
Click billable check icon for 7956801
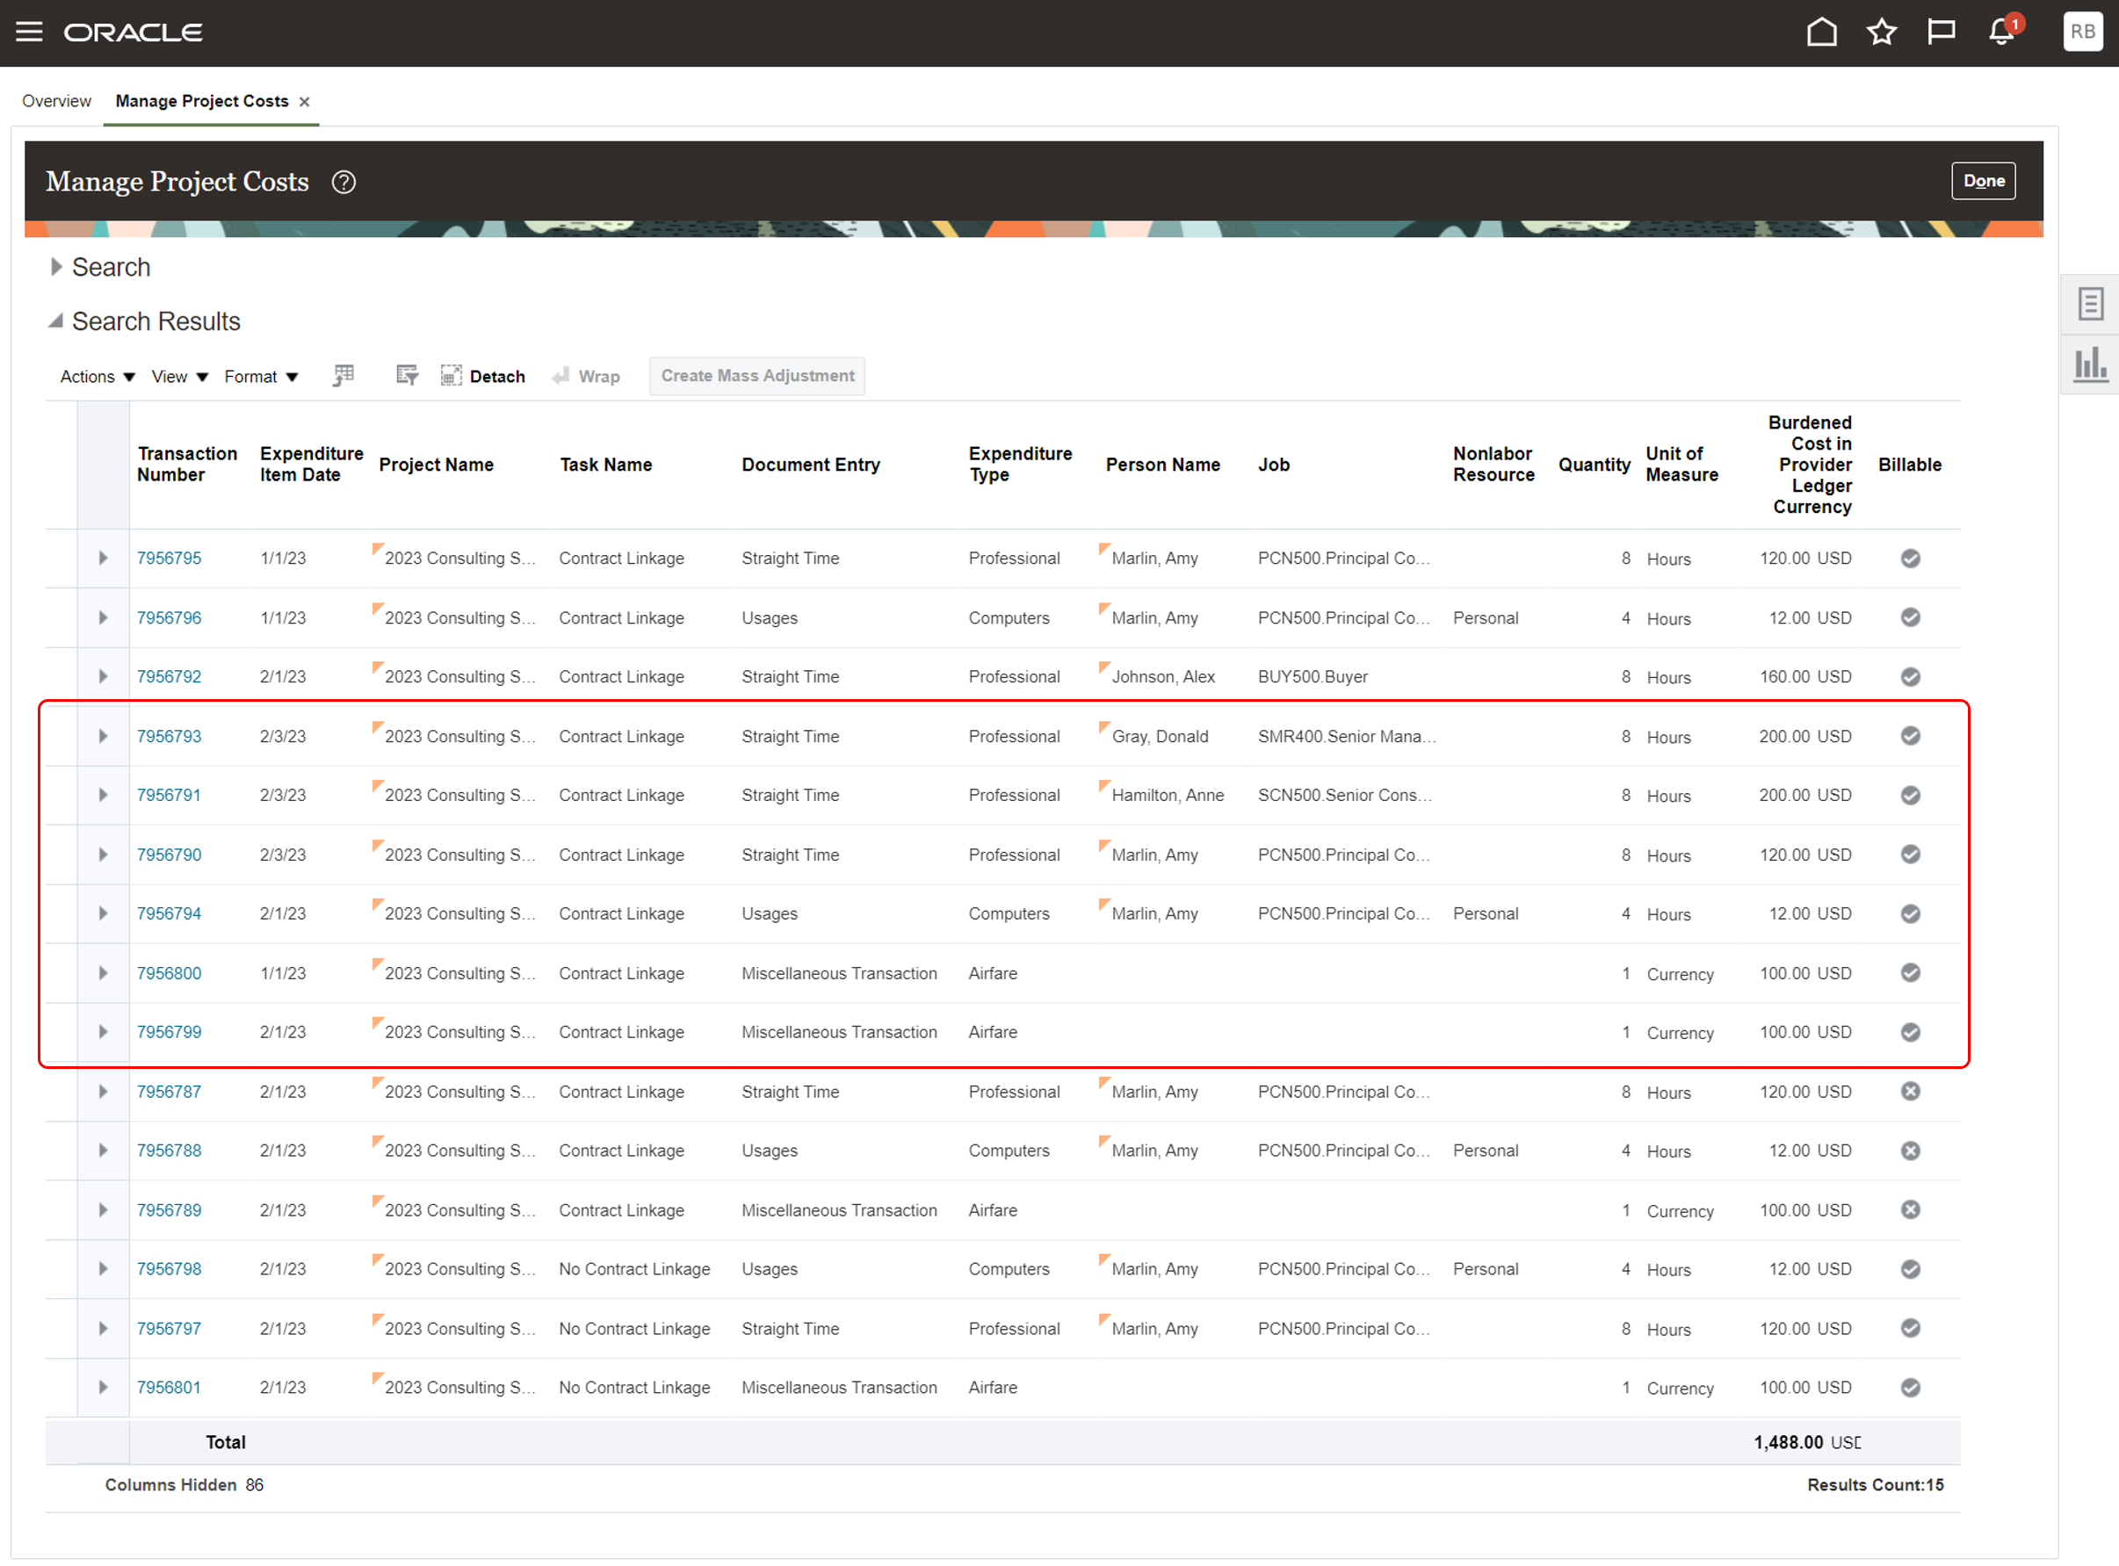point(1909,1388)
